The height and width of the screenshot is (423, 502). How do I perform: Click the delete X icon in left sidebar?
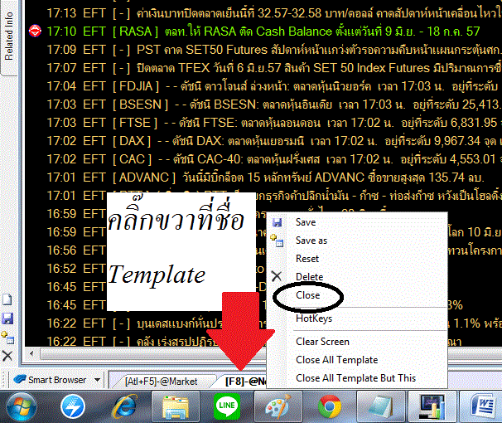(7, 356)
